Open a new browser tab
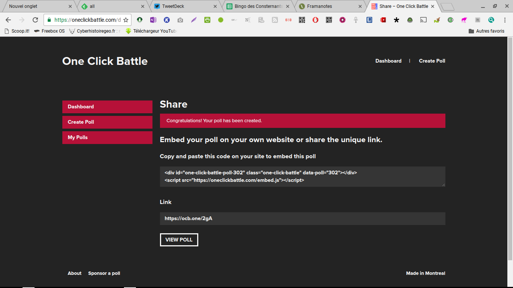This screenshot has width=513, height=288. (x=447, y=6)
